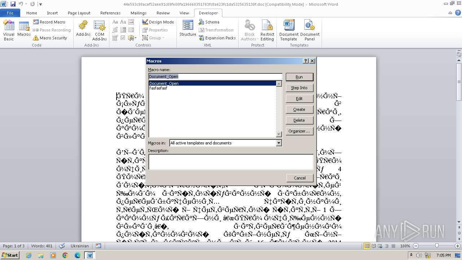Select Document_Open in macro list
462x260 pixels.
[212, 83]
